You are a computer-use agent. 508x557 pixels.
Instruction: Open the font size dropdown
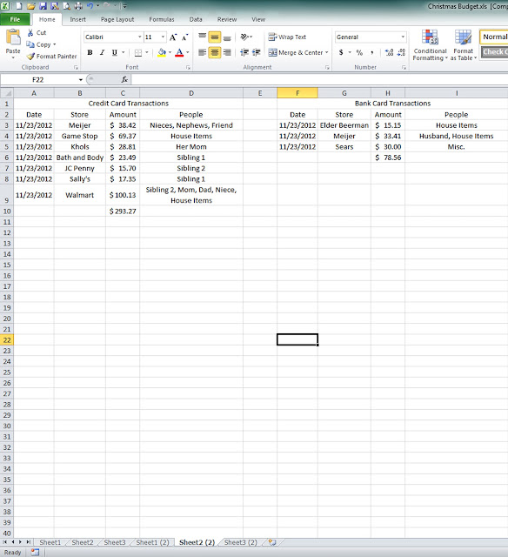(163, 37)
